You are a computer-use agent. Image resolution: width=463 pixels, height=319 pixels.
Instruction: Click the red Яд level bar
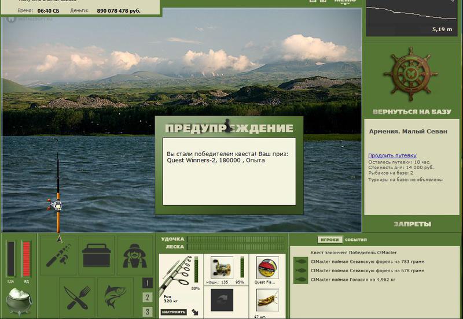(26, 259)
